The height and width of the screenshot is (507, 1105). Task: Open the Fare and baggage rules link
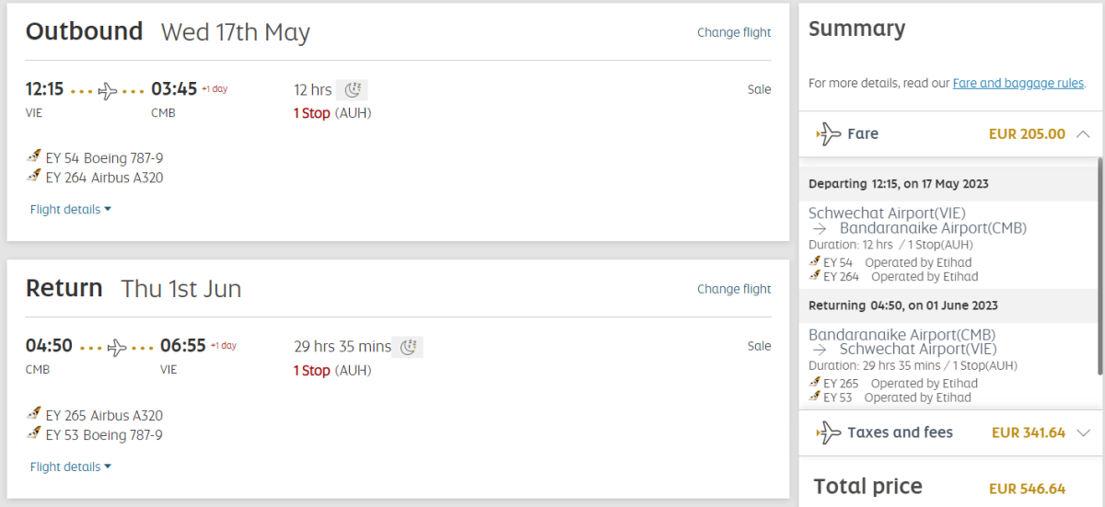point(1018,83)
